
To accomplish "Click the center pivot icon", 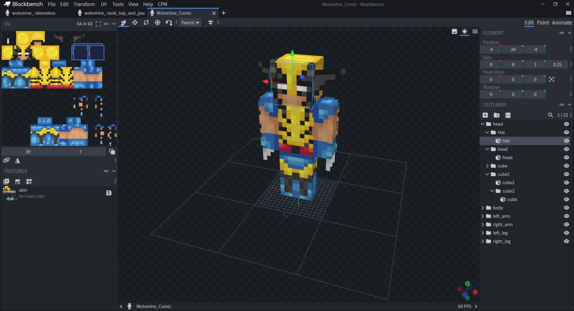I will click(x=552, y=79).
